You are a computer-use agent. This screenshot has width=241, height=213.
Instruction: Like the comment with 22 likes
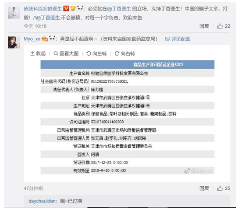(223, 26)
